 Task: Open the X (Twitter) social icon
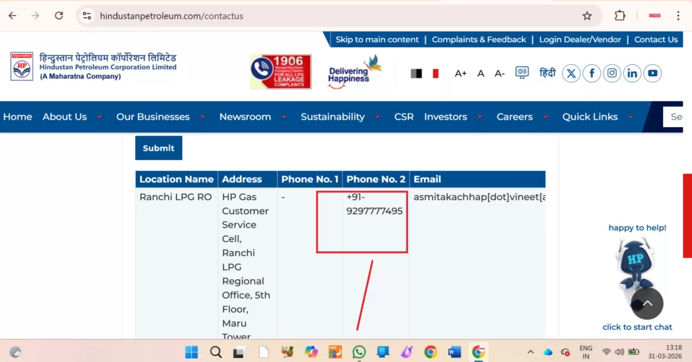click(x=571, y=73)
